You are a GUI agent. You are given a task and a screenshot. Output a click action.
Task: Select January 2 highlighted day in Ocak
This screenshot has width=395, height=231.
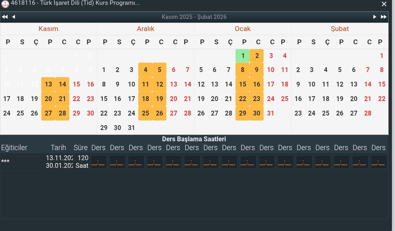click(x=257, y=56)
